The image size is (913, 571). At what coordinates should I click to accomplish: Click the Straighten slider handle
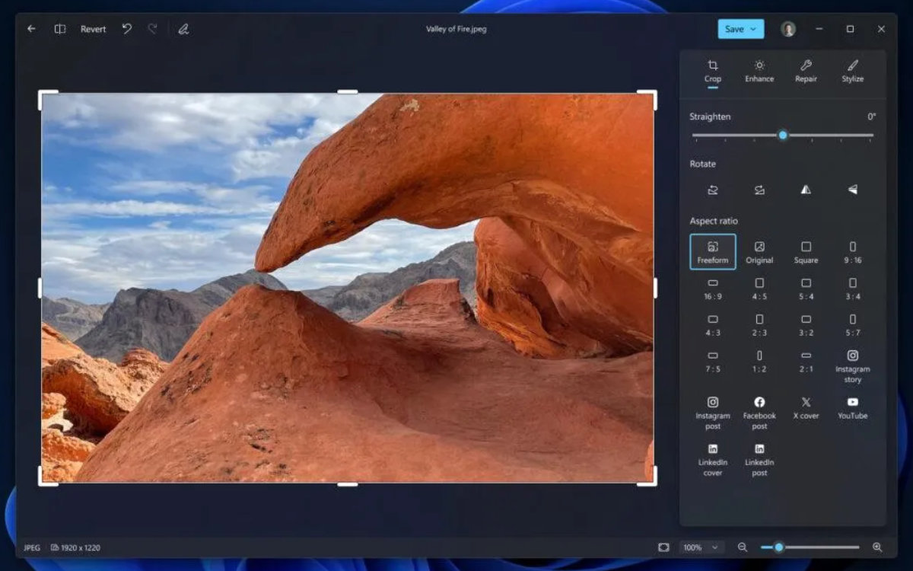[x=783, y=135]
